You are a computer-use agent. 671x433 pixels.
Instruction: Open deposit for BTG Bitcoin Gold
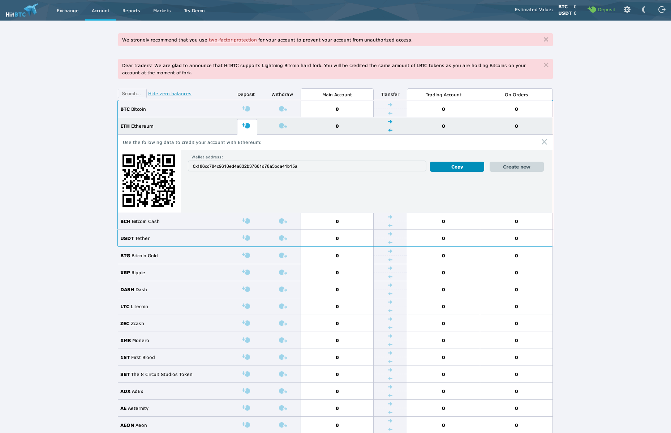click(246, 255)
